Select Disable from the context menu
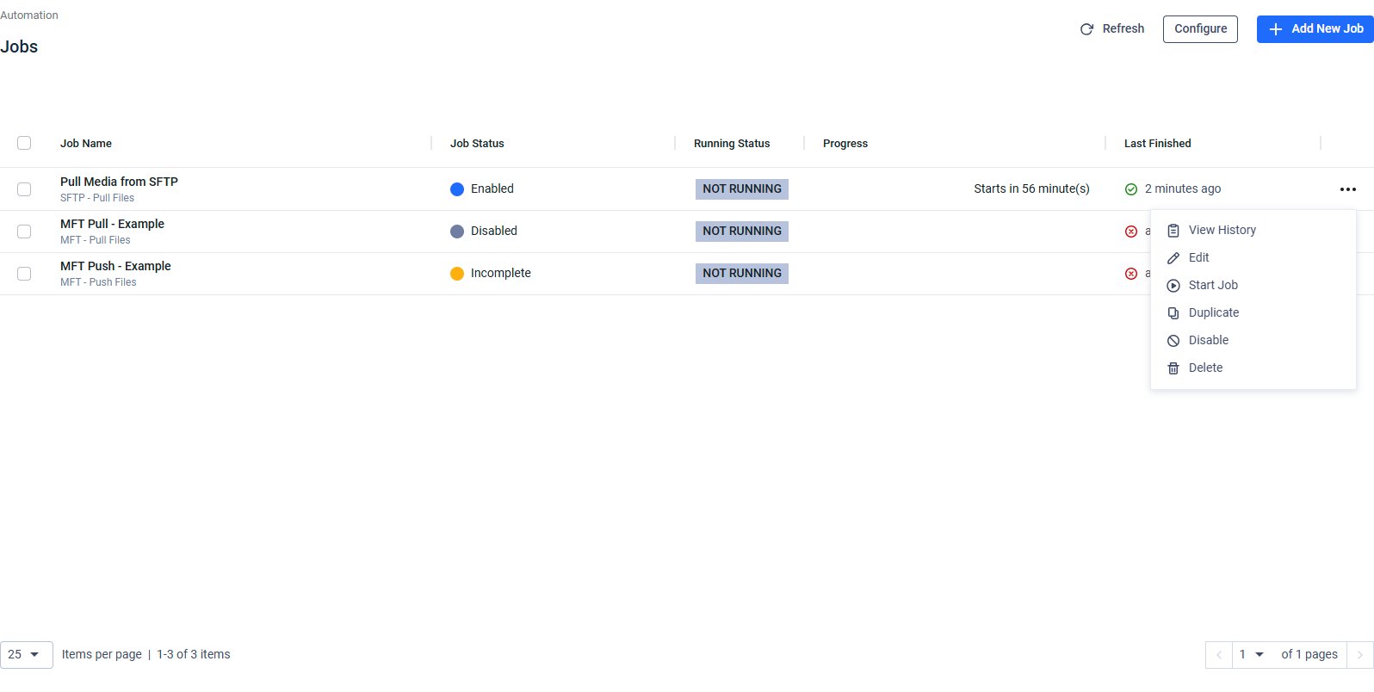 tap(1253, 341)
